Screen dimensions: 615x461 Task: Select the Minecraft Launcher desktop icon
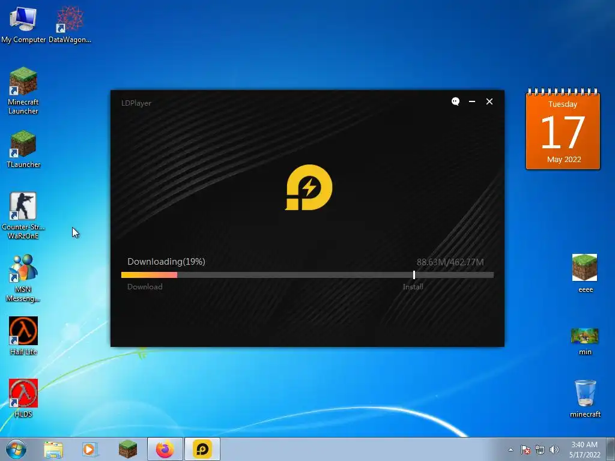point(23,91)
